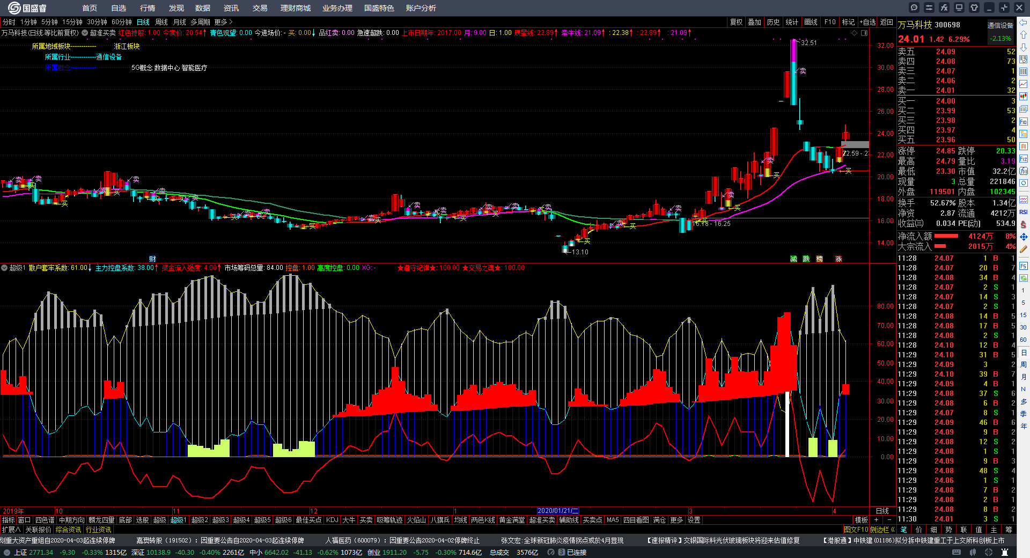
Task: Click the +自选 add to watchlist button
Action: [x=867, y=22]
